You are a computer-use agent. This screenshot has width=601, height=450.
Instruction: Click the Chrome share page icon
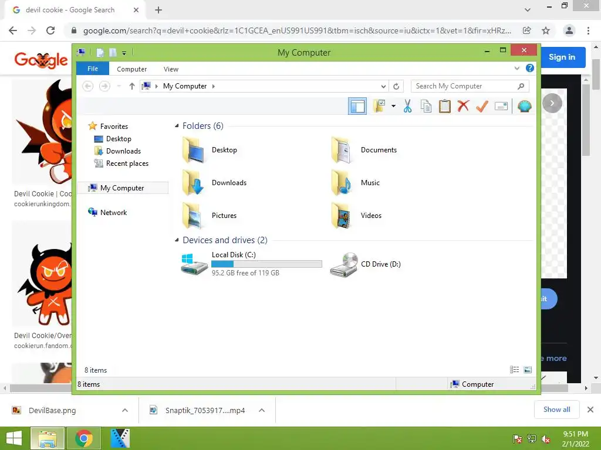[x=527, y=30]
